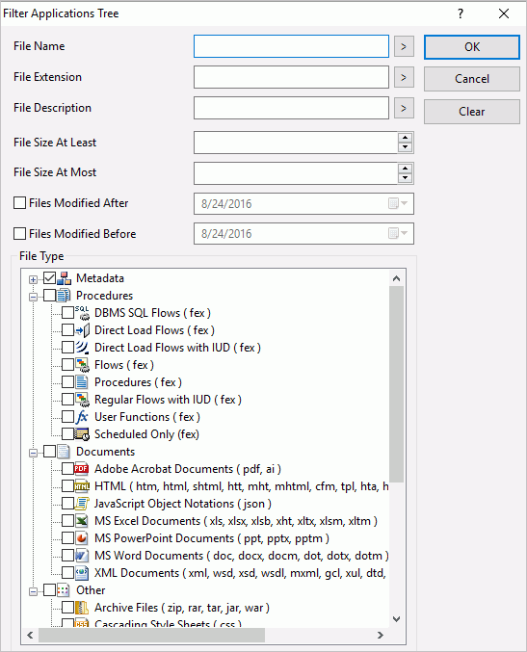
Task: Enable Files Modified After checkbox
Action: (x=19, y=203)
